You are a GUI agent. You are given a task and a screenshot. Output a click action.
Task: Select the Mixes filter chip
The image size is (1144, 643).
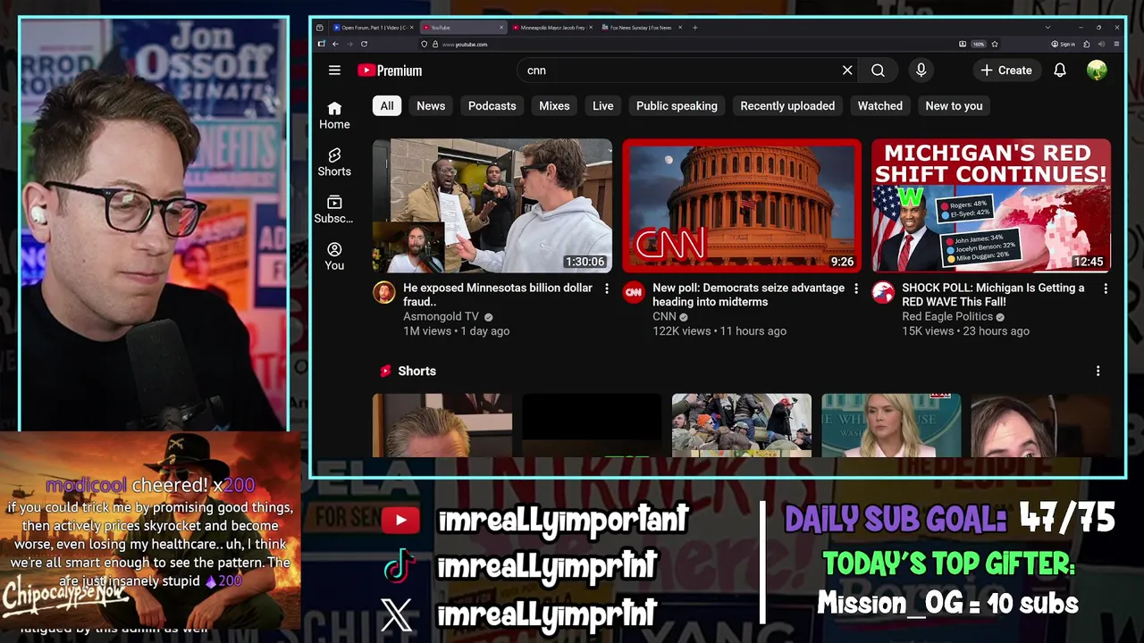[554, 105]
